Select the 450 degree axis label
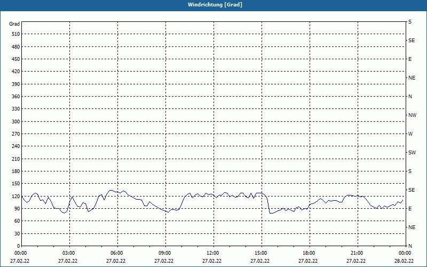The image size is (427, 267). click(16, 59)
